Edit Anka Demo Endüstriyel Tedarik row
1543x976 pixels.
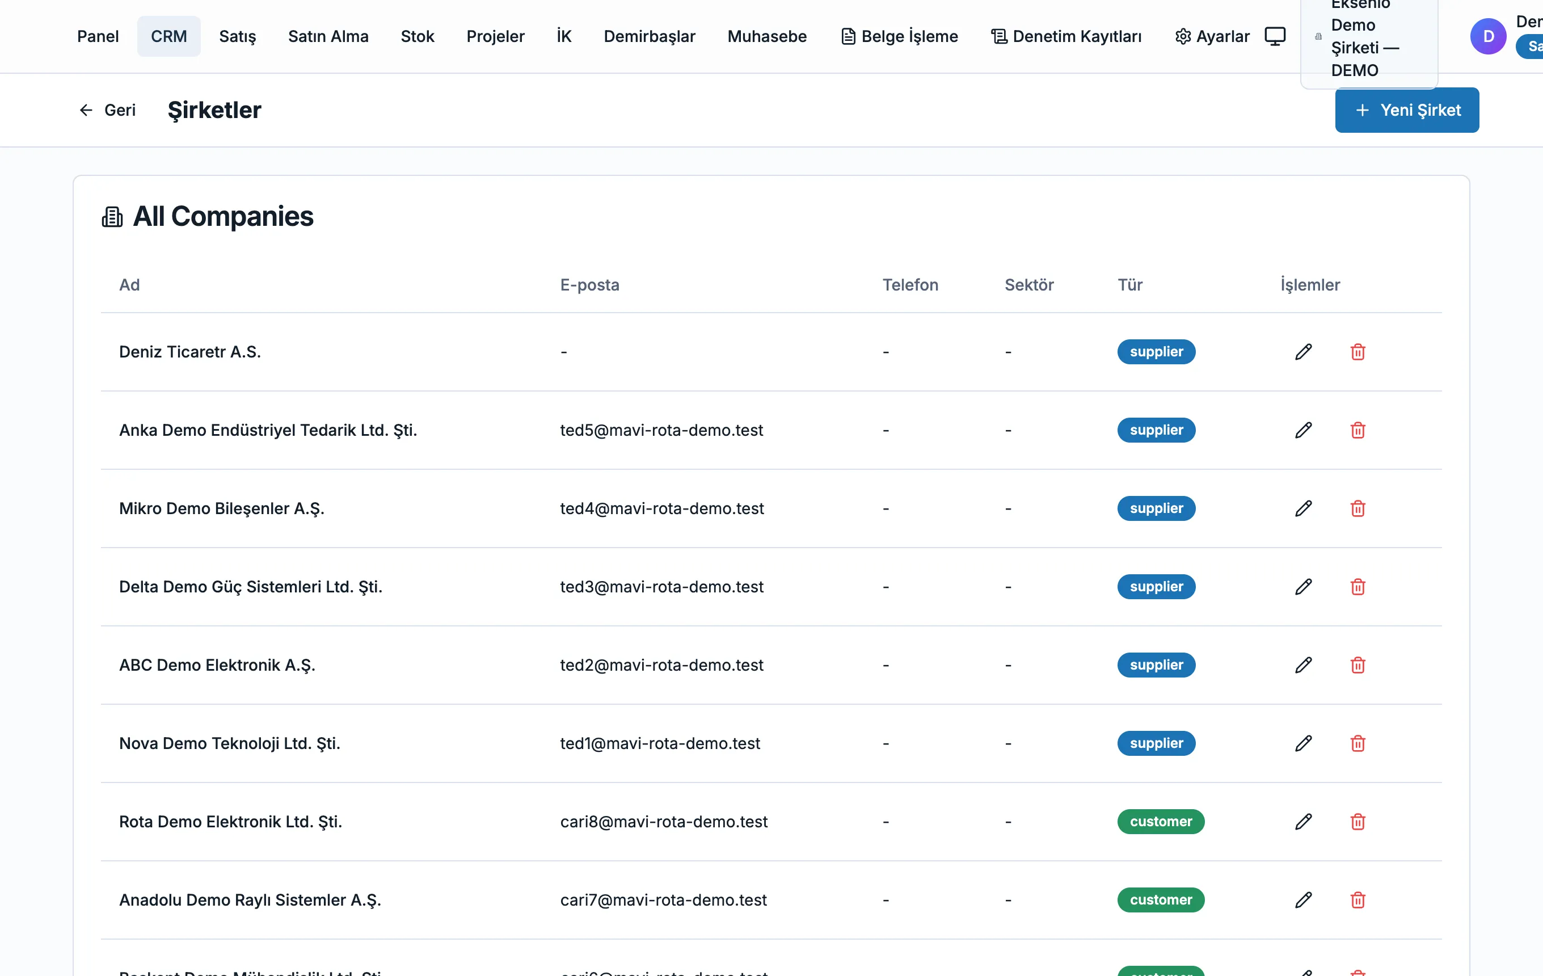point(1304,430)
